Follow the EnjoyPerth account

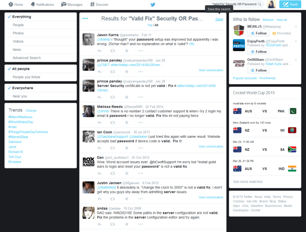coord(258,52)
